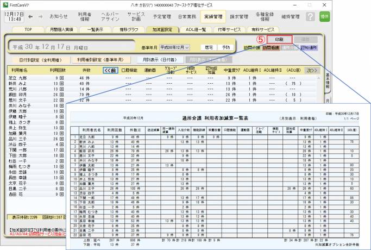The width and height of the screenshot is (371, 250).
Task: Select the 基本情報 vertical side tab
Action: [326, 82]
